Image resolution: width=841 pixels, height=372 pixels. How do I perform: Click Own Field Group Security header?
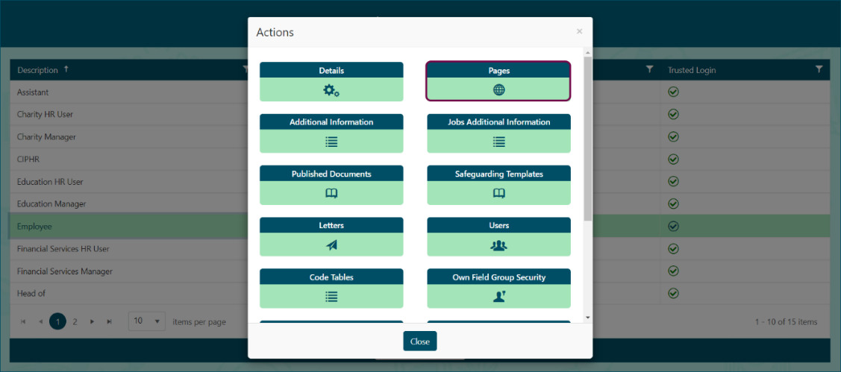coord(498,277)
